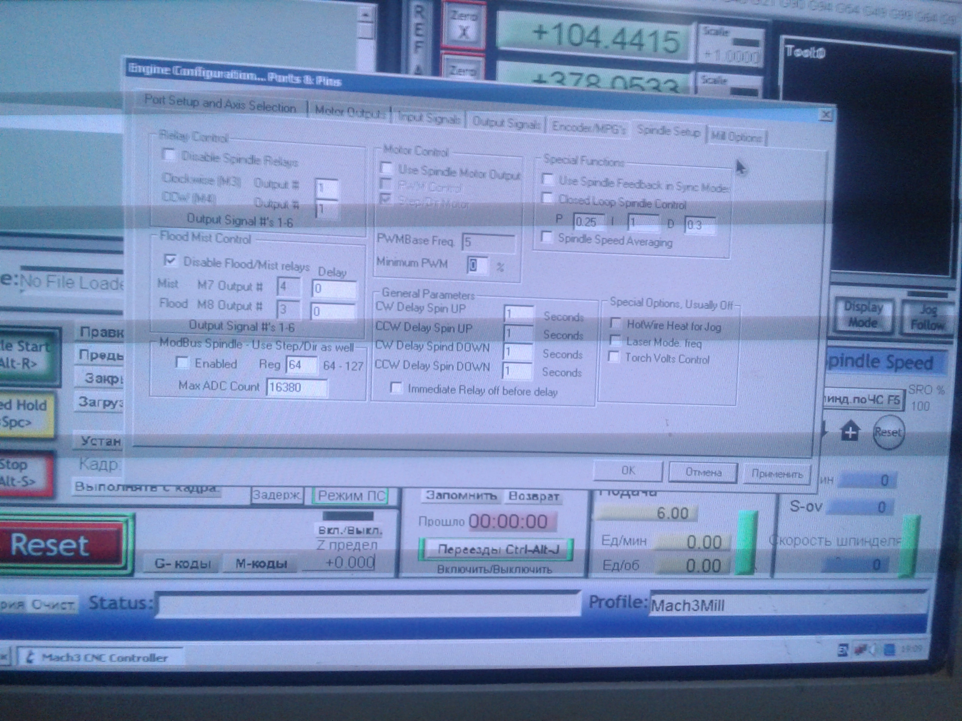Viewport: 962px width, 721px height.
Task: Click the language indicator tray icon
Action: pyautogui.click(x=843, y=650)
